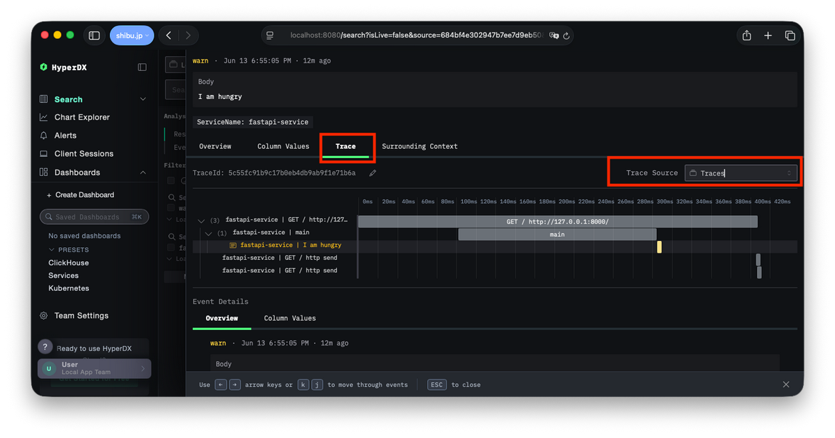
Task: Click the Alerts bell icon
Action: coord(44,136)
